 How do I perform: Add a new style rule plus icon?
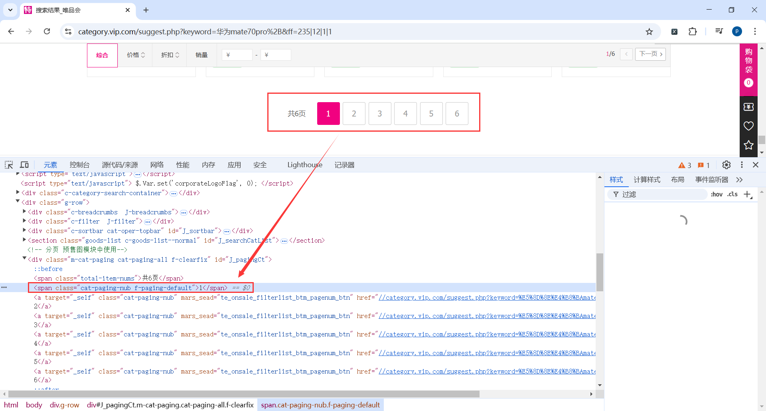[748, 194]
